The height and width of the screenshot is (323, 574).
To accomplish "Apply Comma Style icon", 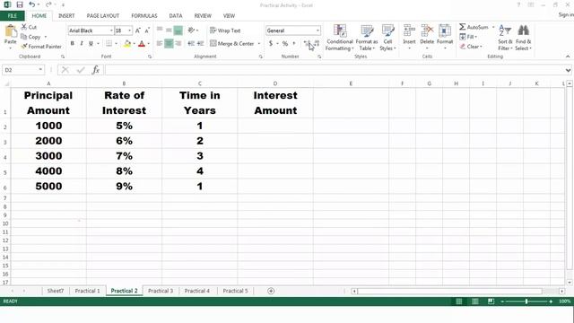I will point(294,44).
